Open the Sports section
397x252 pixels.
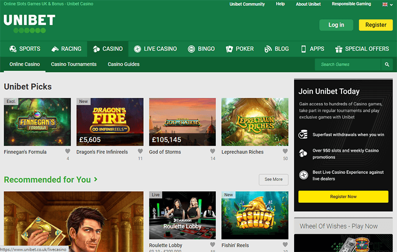25,49
